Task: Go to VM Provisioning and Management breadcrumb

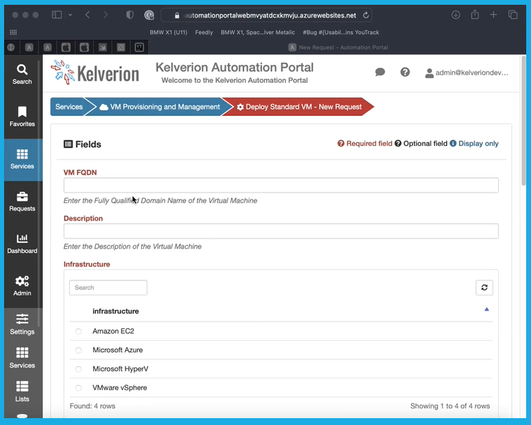Action: coord(159,107)
